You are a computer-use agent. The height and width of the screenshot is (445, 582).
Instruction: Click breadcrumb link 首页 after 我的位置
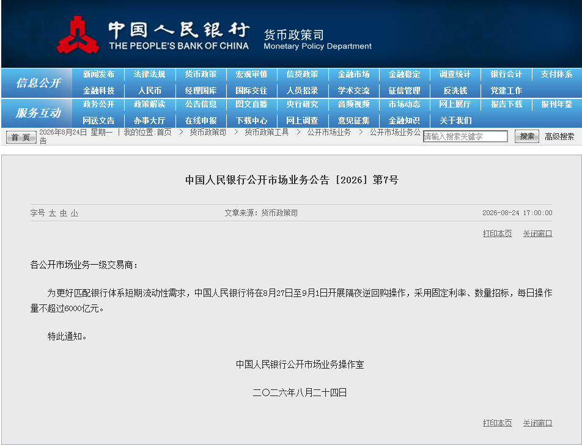click(164, 132)
